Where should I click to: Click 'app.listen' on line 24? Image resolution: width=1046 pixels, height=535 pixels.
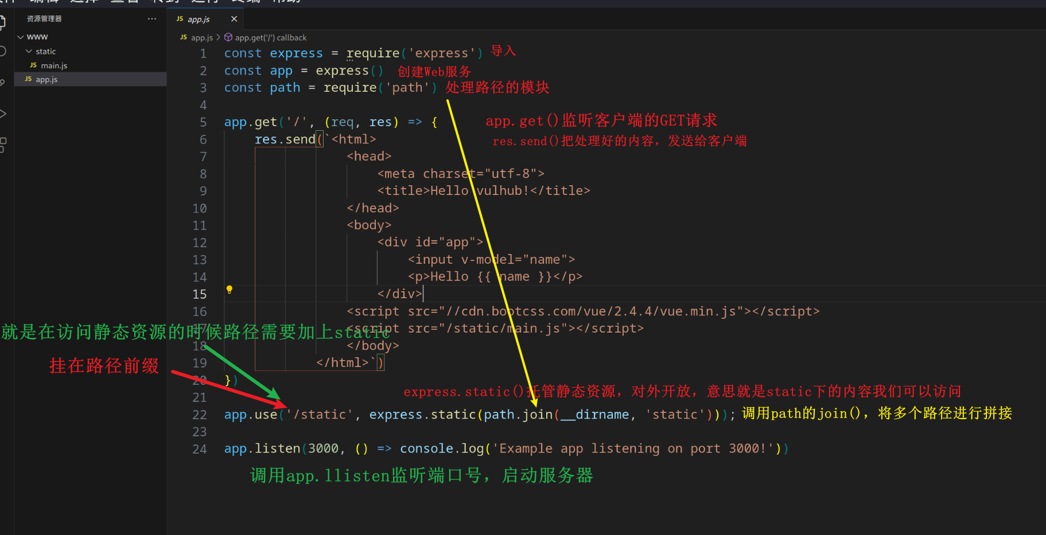tap(262, 449)
